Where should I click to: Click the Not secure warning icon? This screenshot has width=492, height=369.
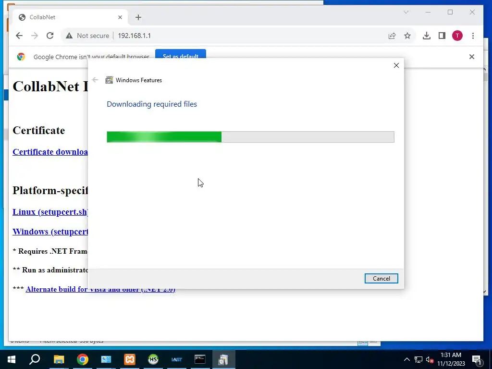click(69, 36)
